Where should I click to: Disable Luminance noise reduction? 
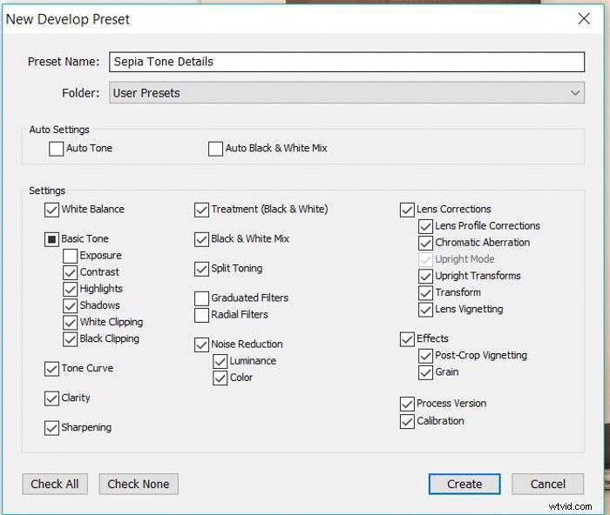220,361
